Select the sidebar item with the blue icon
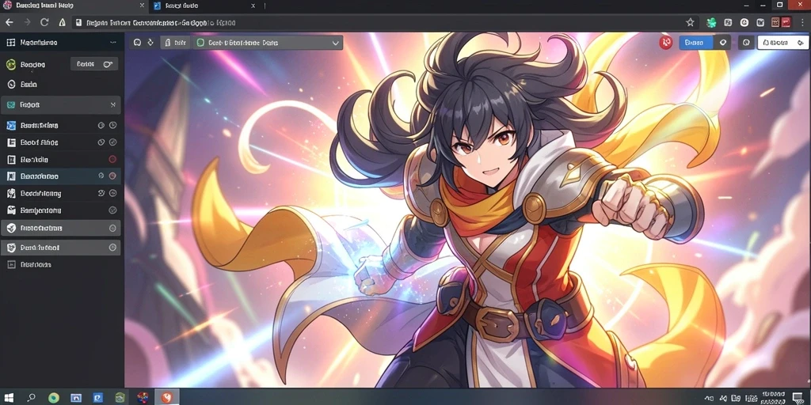 61,125
